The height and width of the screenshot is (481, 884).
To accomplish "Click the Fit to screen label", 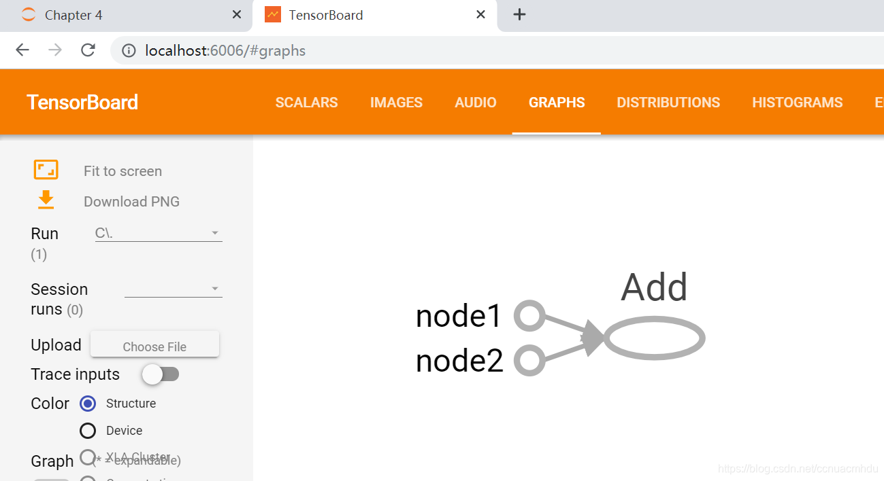I will tap(122, 171).
